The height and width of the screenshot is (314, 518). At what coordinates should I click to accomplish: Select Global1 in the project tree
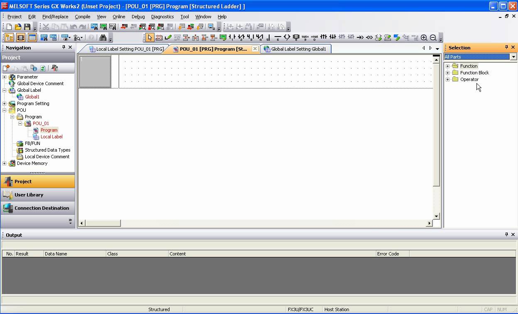[x=32, y=97]
